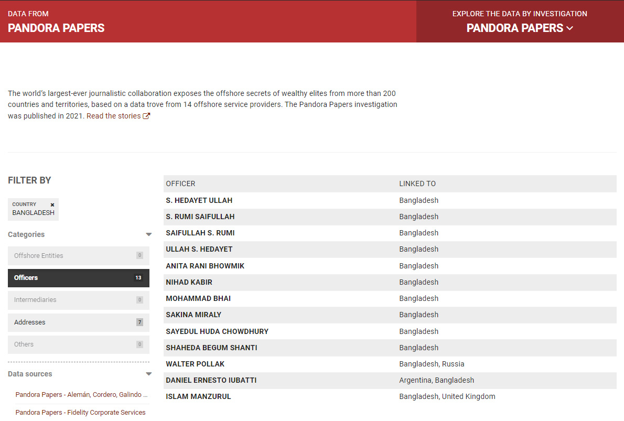Image resolution: width=624 pixels, height=421 pixels.
Task: Open the Pandora Papers investigation dropdown chevron
Action: (x=570, y=28)
